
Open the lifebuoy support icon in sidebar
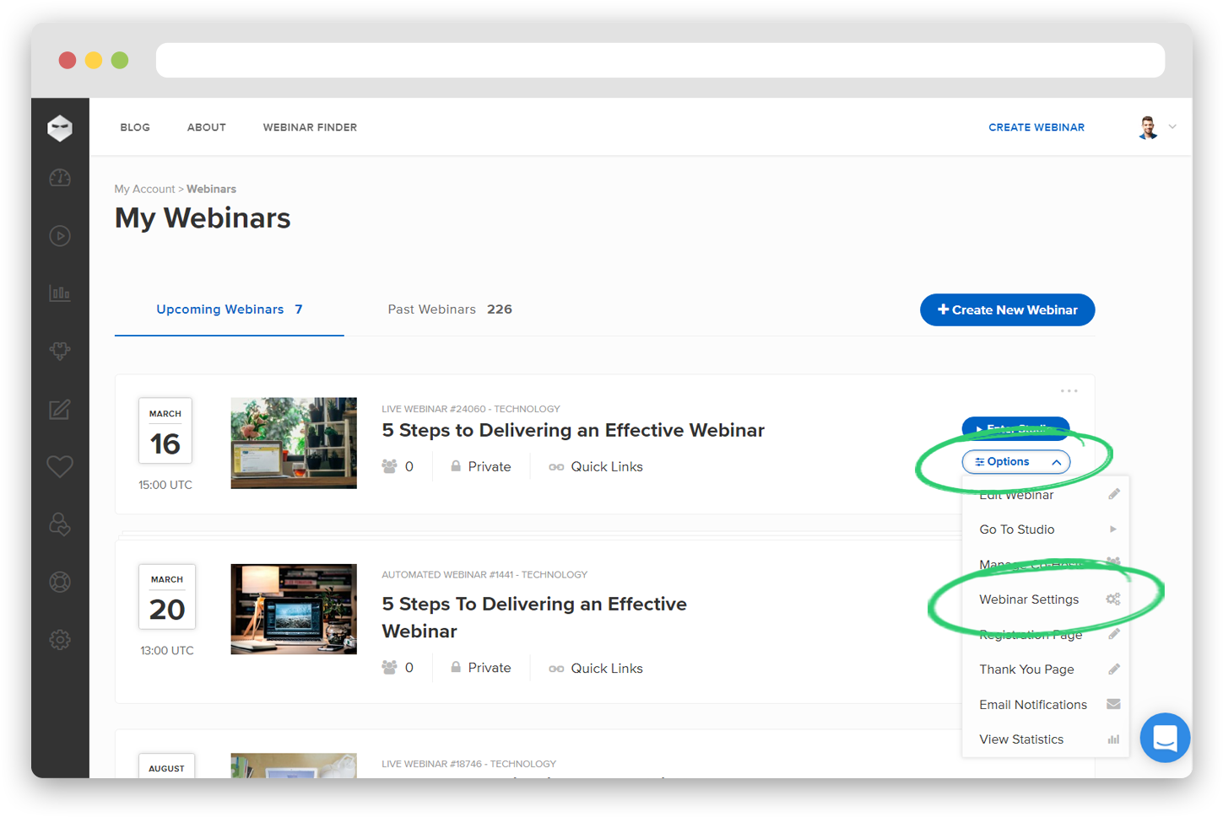[x=60, y=582]
